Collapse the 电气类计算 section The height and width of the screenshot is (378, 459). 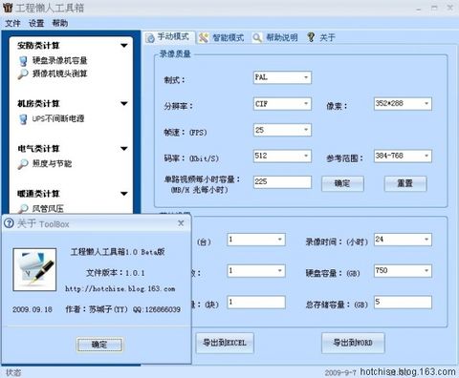(x=124, y=149)
